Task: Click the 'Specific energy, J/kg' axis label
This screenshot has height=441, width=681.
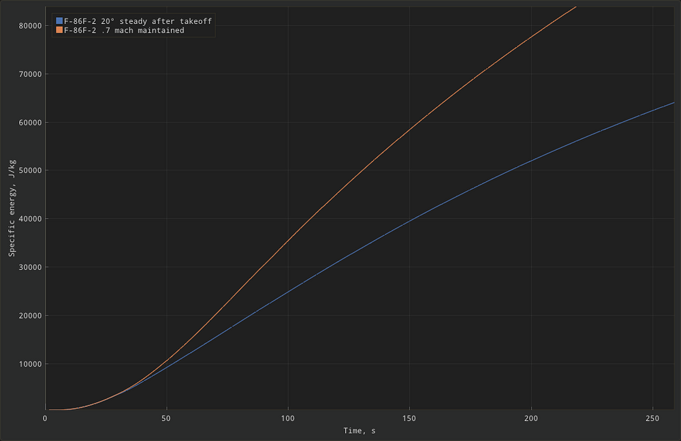Action: 12,208
